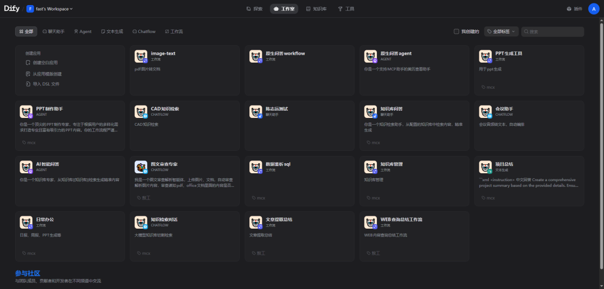The height and width of the screenshot is (289, 604).
Task: Click the AI智能问答 app icon
Action: coord(26,167)
